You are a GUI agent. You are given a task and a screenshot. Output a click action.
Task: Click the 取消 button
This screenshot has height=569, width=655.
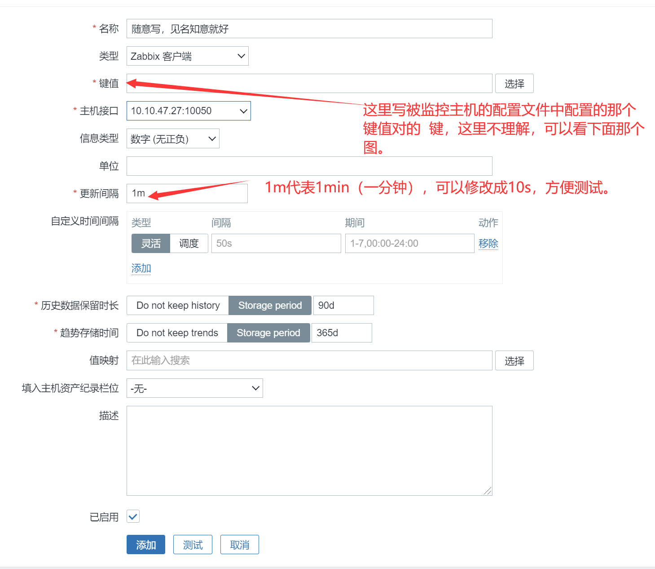click(x=239, y=544)
